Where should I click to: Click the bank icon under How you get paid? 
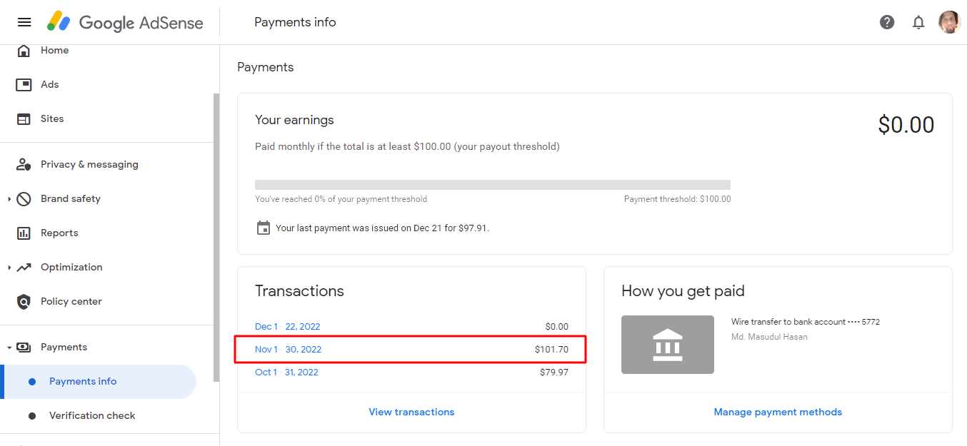point(668,345)
